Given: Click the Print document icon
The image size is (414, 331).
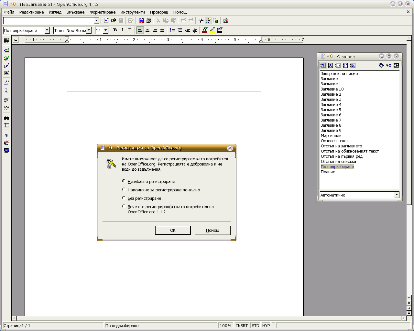Looking at the screenshot, I should click(148, 20).
